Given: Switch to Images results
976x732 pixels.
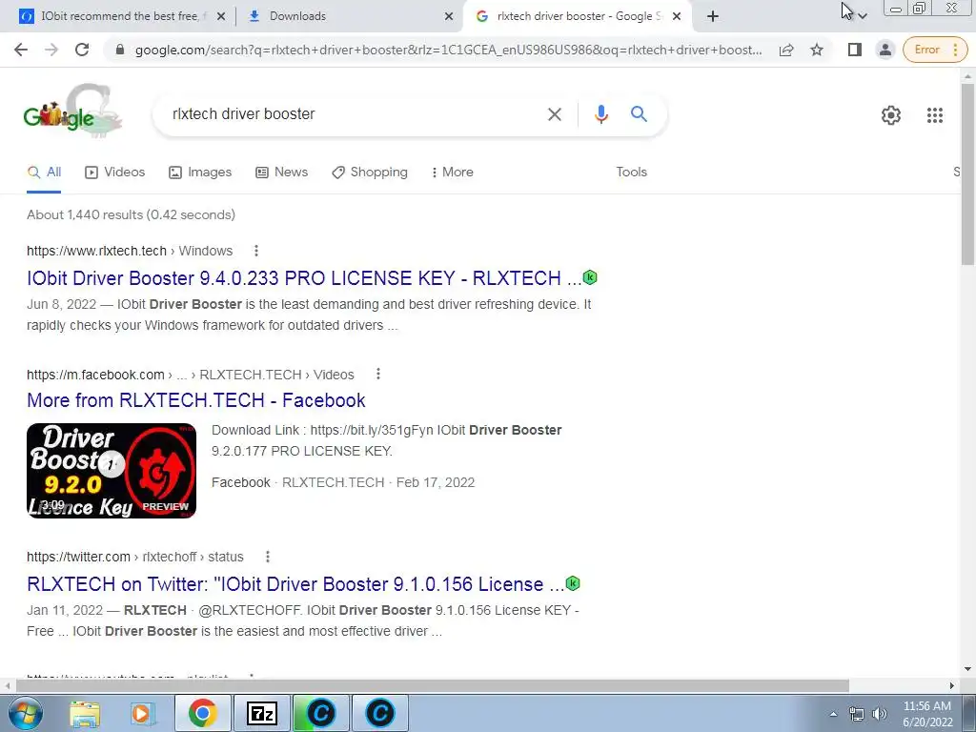Looking at the screenshot, I should click(200, 172).
